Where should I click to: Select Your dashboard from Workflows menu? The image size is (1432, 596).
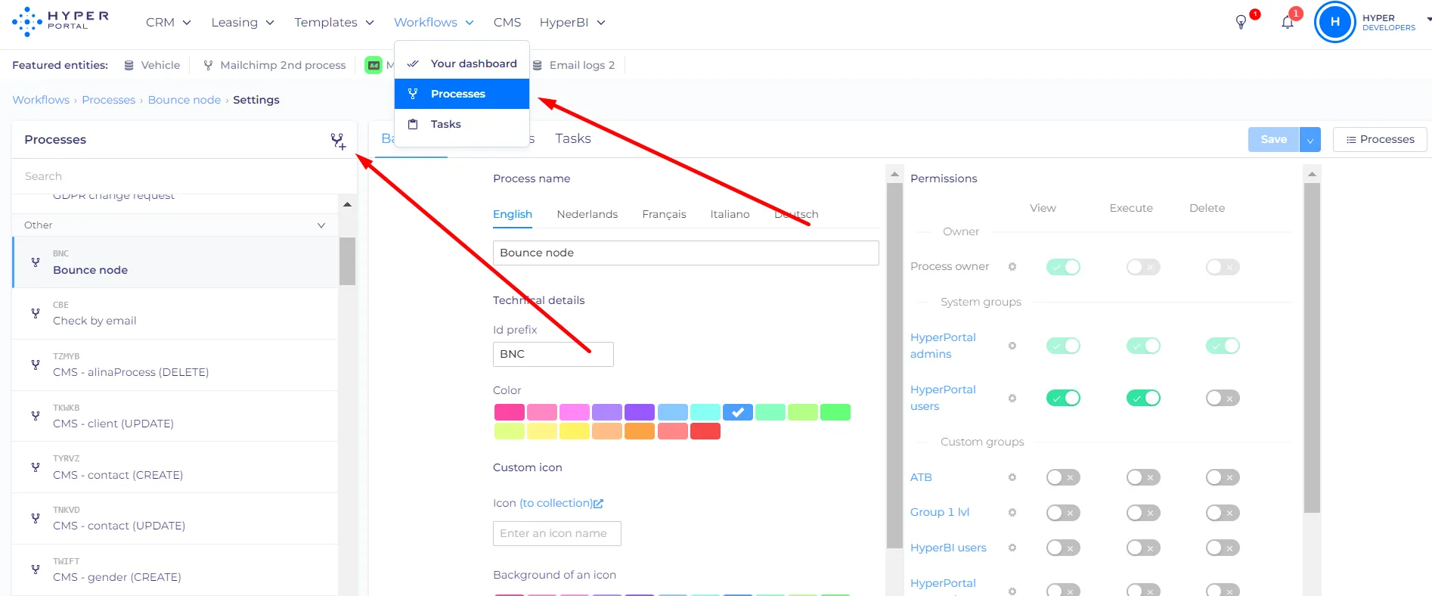(x=462, y=64)
